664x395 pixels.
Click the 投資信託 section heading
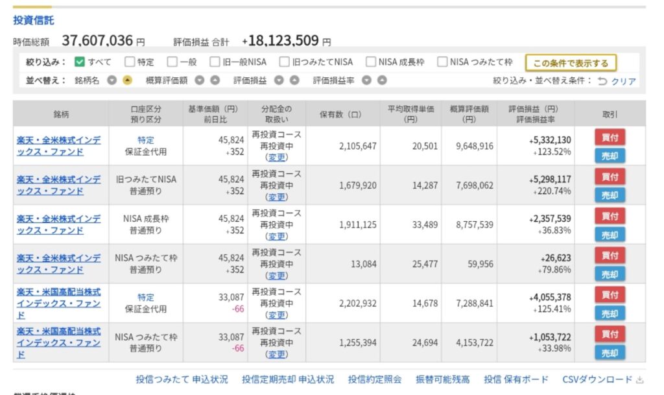(34, 20)
